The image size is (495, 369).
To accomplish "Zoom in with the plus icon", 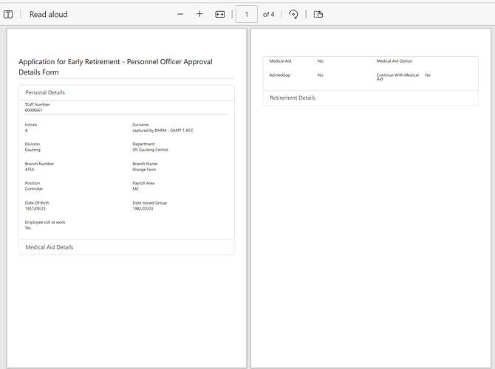I will [199, 14].
